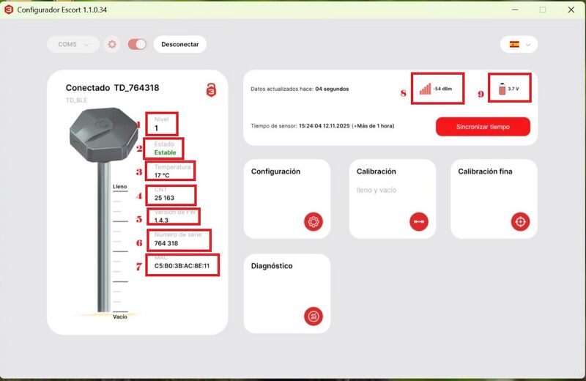Click the Escort logo in title bar
Screen dimensions: 586x381
pyautogui.click(x=8, y=10)
